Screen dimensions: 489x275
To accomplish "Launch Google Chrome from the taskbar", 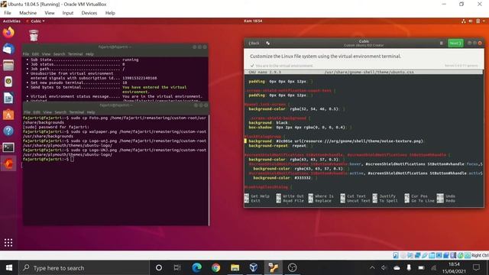I will (215, 267).
